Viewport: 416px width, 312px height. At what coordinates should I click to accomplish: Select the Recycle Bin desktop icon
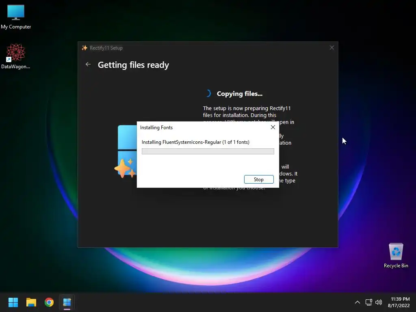[x=396, y=255]
